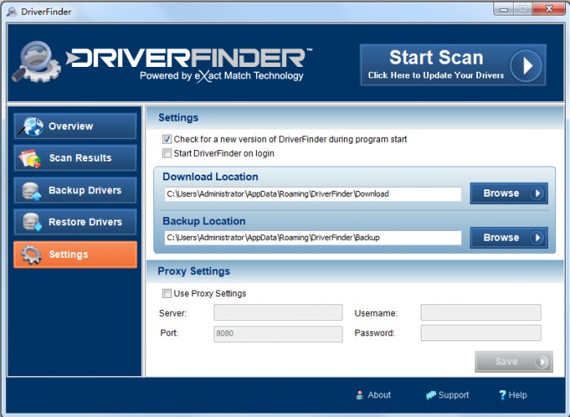The width and height of the screenshot is (570, 417).
Task: Click the proxy Username field
Action: [481, 313]
